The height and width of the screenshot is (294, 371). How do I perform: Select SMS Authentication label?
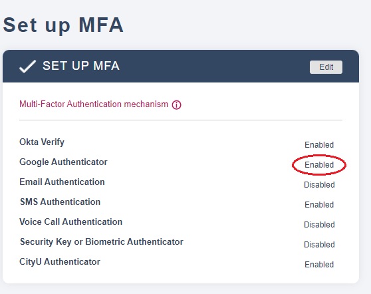coord(60,202)
